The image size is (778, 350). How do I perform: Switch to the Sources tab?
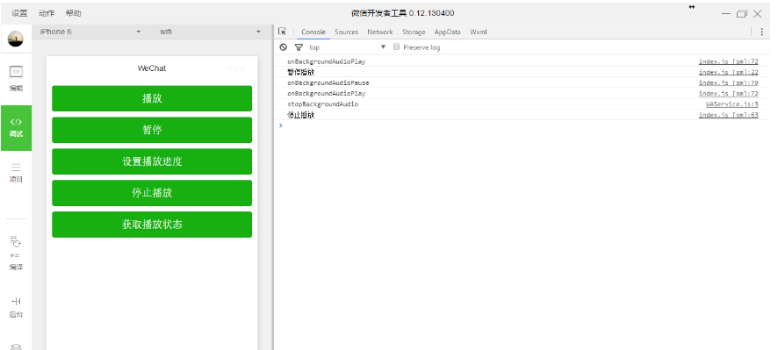coord(346,32)
